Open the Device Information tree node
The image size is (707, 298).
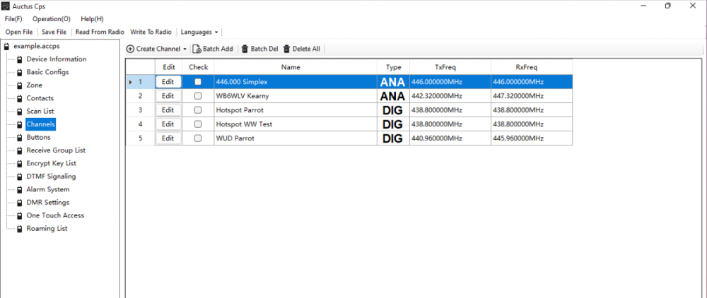tap(56, 59)
